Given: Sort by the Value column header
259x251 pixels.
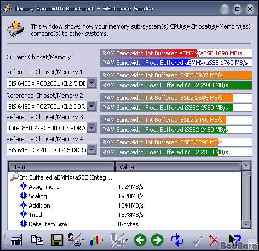Looking at the screenshot, I should coord(178,167).
